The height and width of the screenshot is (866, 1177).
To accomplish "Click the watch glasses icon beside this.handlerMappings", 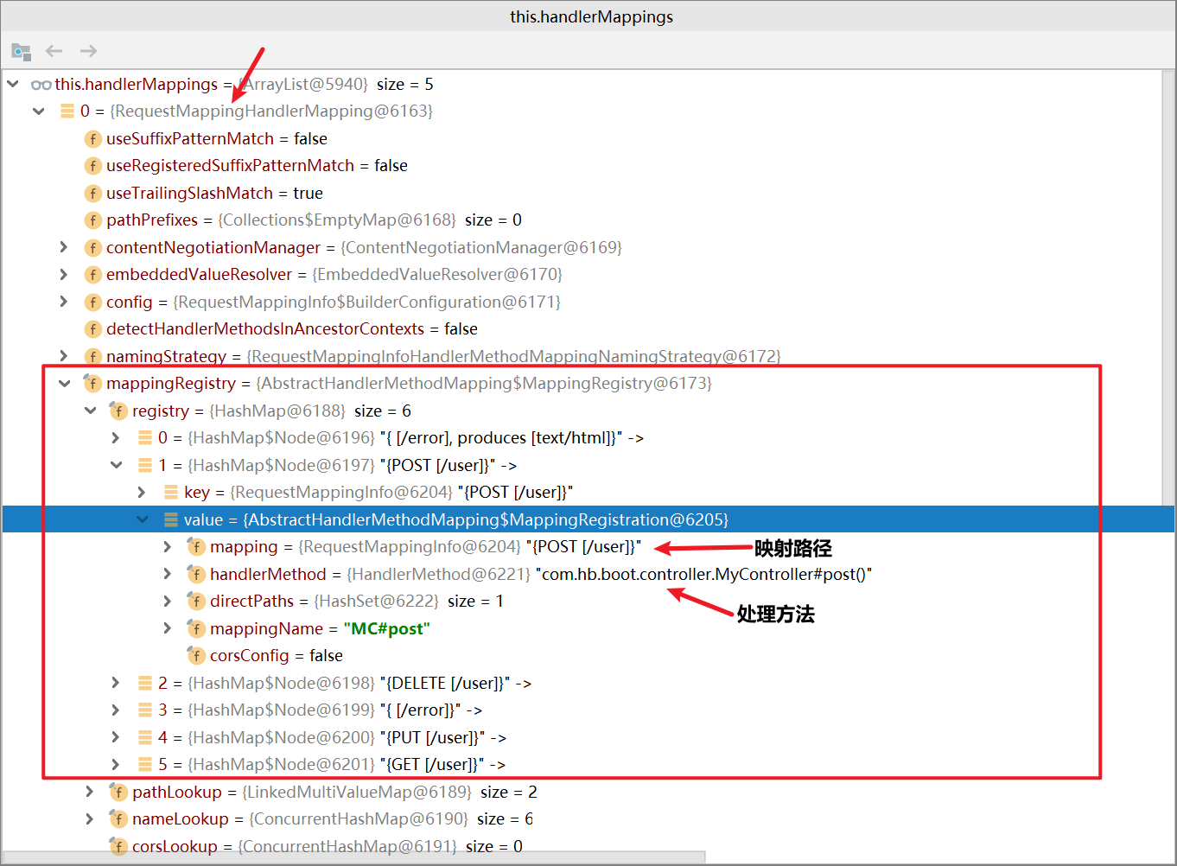I will click(x=41, y=85).
